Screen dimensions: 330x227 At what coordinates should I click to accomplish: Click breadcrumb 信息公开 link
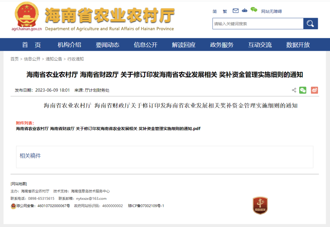(x=32, y=59)
